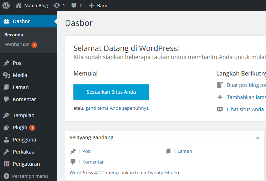
Task: Click the Perkakas wrench icon in sidebar
Action: [6, 152]
